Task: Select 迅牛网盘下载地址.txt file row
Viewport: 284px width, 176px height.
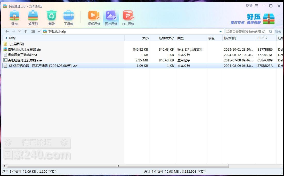Action: (x=143, y=55)
